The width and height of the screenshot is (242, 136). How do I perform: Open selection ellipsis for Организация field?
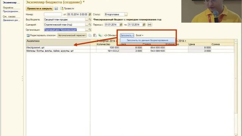click(x=87, y=30)
